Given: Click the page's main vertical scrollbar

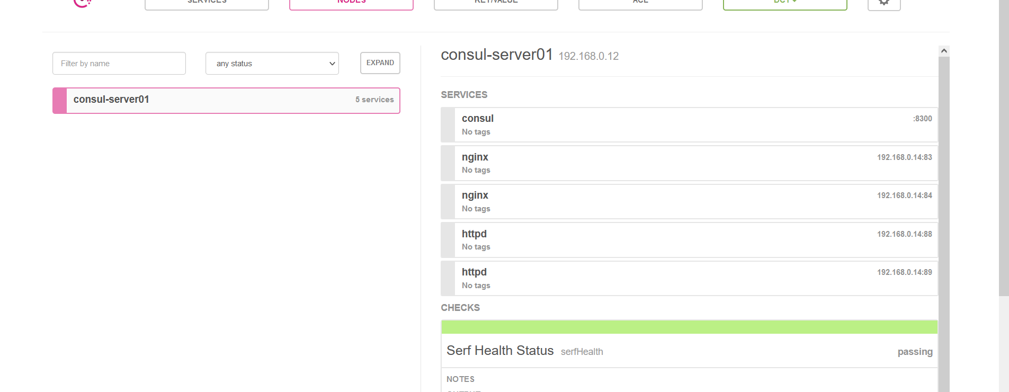Looking at the screenshot, I should point(1004,148).
